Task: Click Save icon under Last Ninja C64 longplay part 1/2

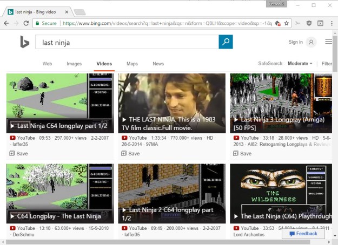Action: [x=12, y=153]
